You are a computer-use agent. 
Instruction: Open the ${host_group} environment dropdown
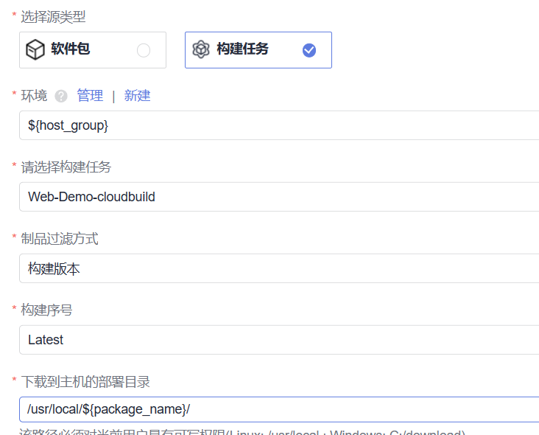point(279,125)
